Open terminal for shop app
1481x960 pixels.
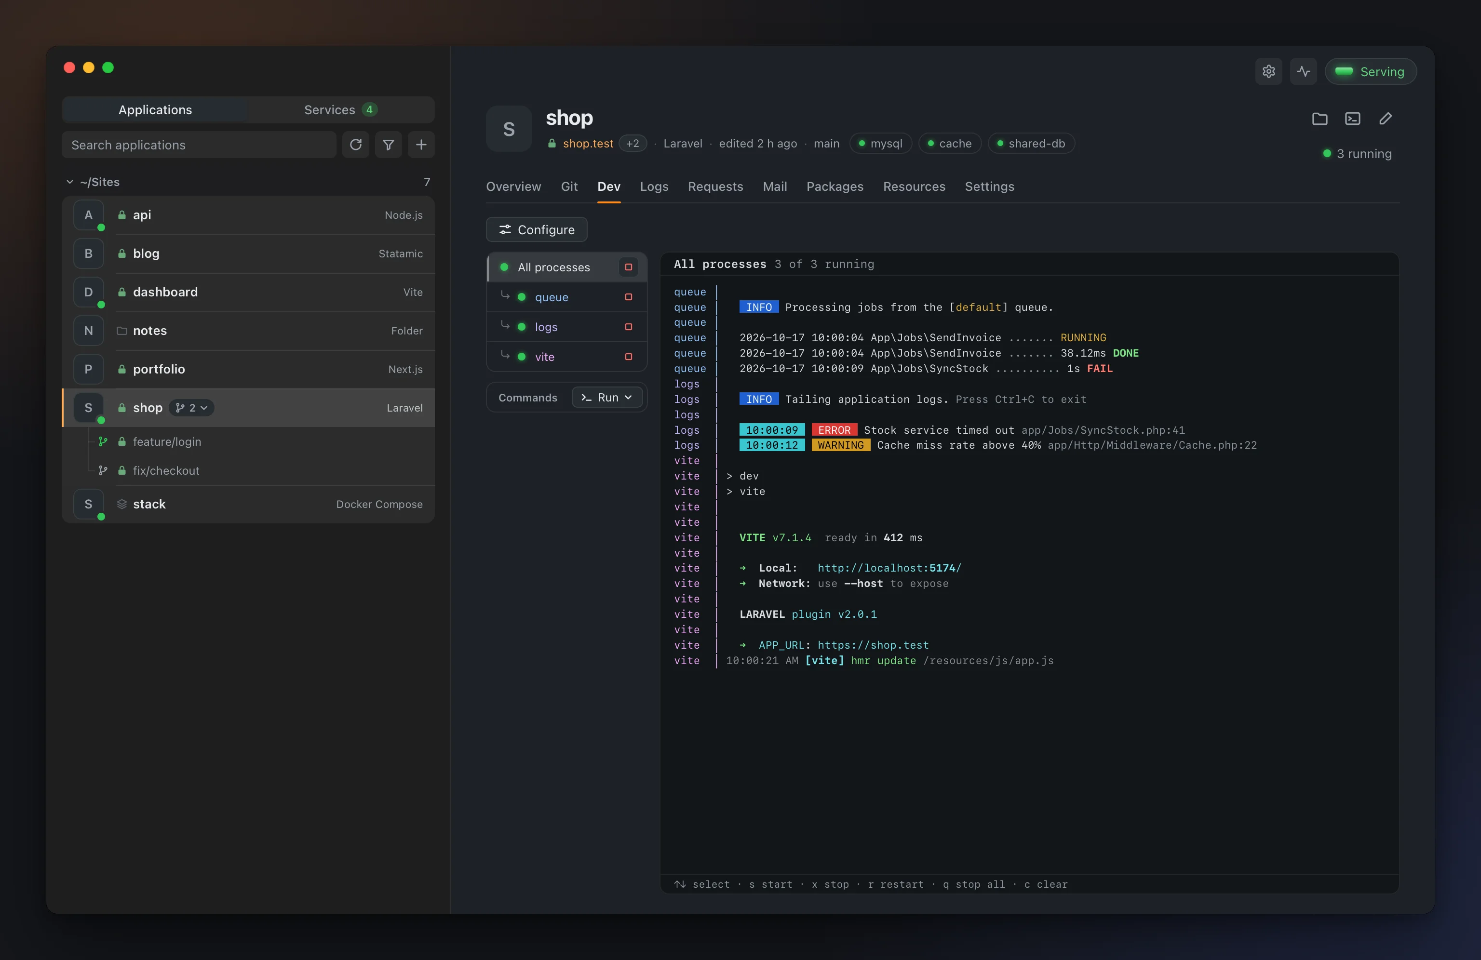[1352, 118]
